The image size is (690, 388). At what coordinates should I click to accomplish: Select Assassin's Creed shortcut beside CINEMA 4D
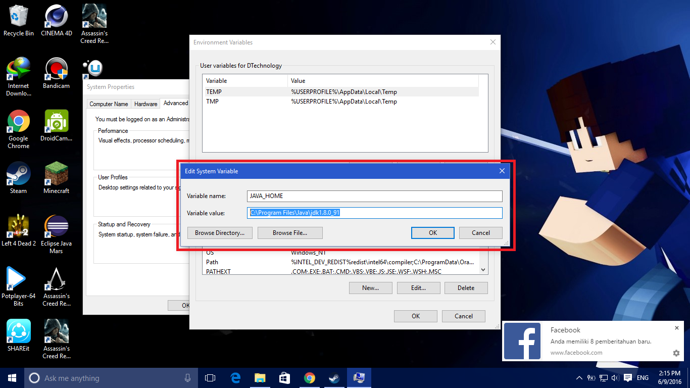point(94,24)
